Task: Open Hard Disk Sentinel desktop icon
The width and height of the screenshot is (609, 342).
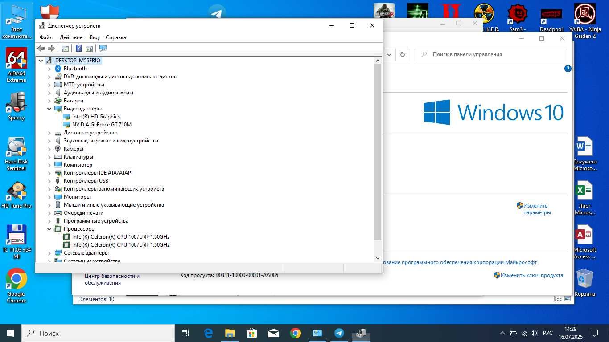Action: click(x=16, y=154)
